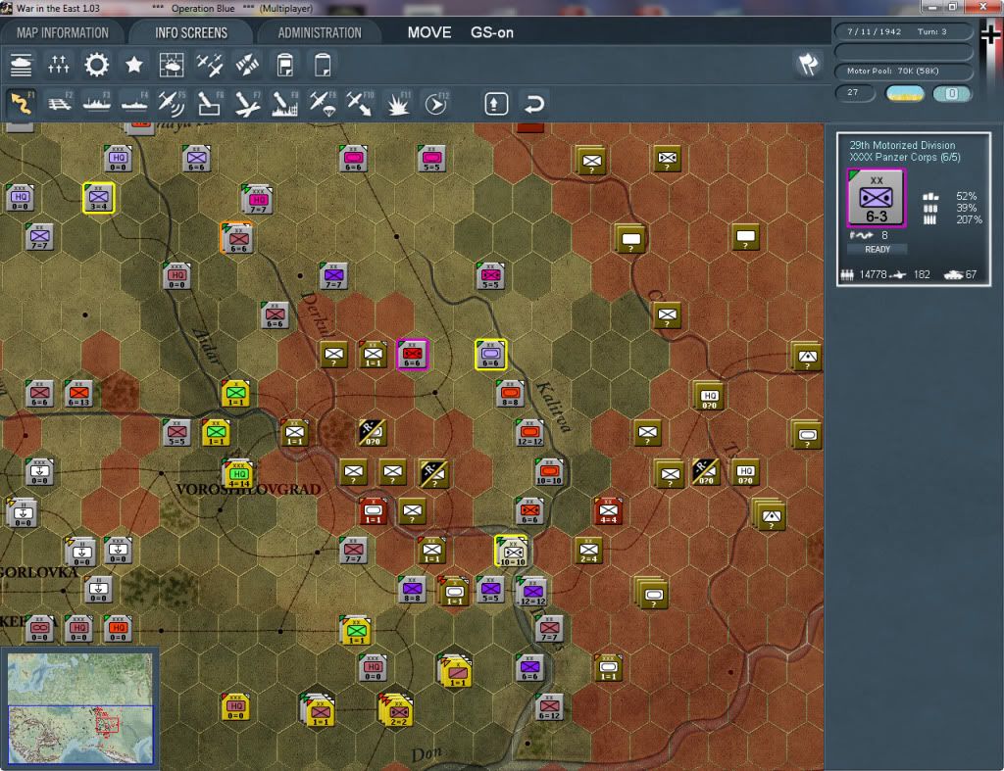Open the weather map grid icon

point(172,65)
